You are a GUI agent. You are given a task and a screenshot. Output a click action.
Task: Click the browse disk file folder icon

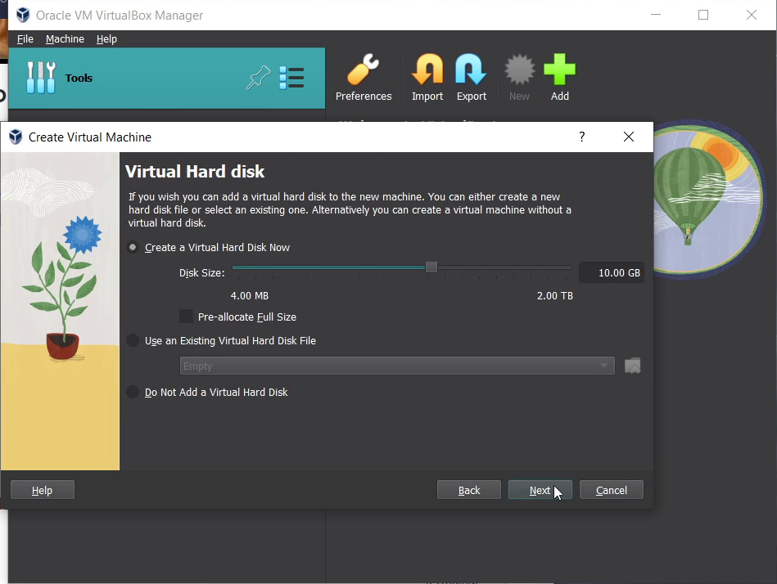(x=632, y=366)
